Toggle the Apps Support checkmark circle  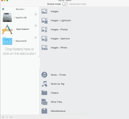(x=36, y=26)
